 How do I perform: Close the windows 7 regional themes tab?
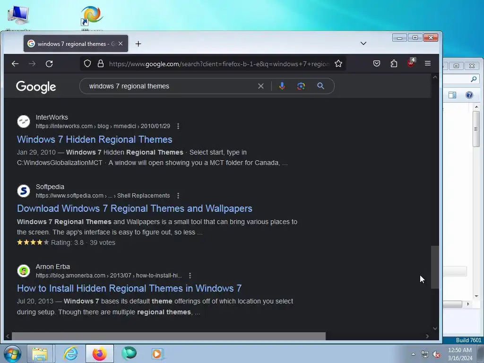[121, 44]
